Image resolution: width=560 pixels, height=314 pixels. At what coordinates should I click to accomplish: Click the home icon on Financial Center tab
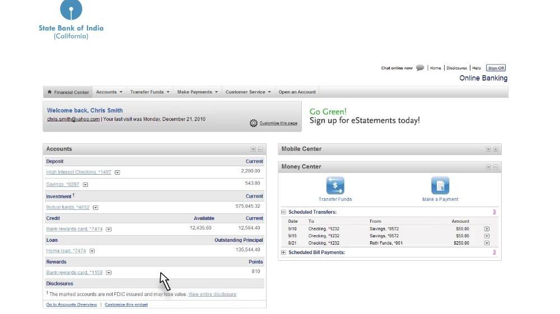pyautogui.click(x=50, y=92)
